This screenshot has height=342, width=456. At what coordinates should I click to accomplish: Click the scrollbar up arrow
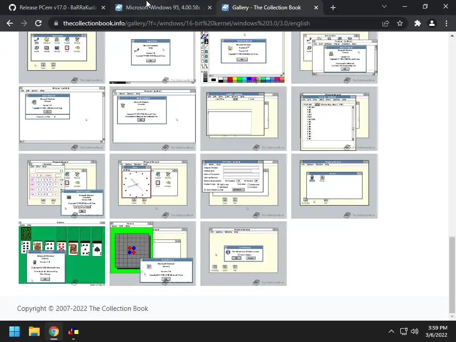(452, 36)
